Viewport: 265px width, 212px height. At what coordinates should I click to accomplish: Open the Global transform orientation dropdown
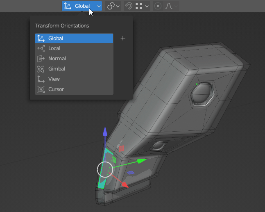point(82,6)
